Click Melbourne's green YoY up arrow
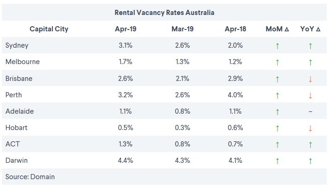 pos(310,62)
